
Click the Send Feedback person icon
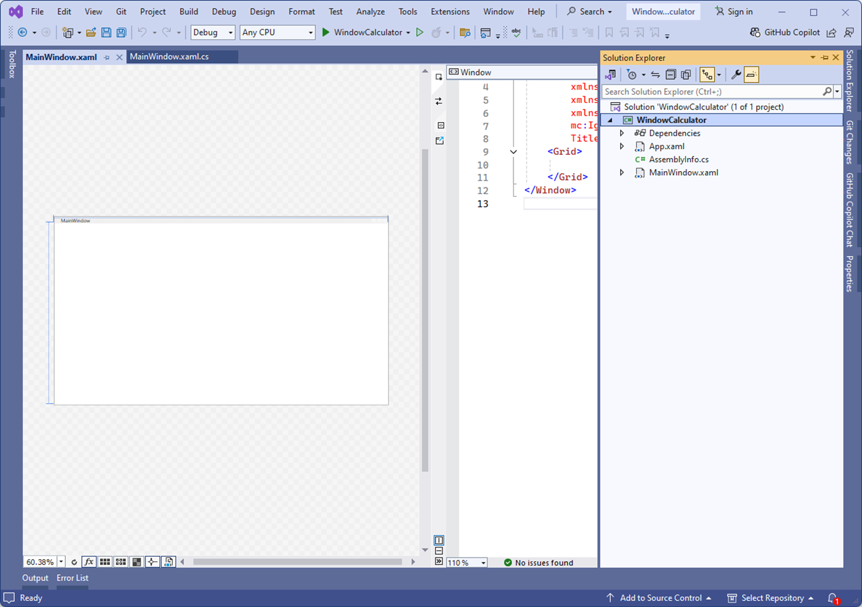click(849, 32)
